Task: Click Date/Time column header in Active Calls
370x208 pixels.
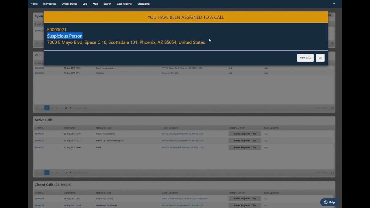Action: pyautogui.click(x=69, y=128)
